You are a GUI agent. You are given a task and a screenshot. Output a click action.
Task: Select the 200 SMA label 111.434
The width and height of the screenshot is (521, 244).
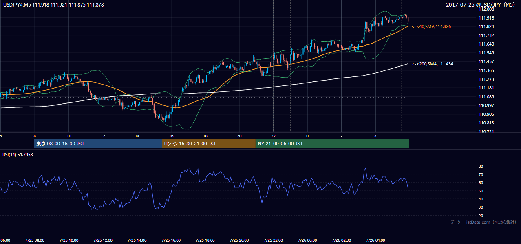[x=432, y=64]
